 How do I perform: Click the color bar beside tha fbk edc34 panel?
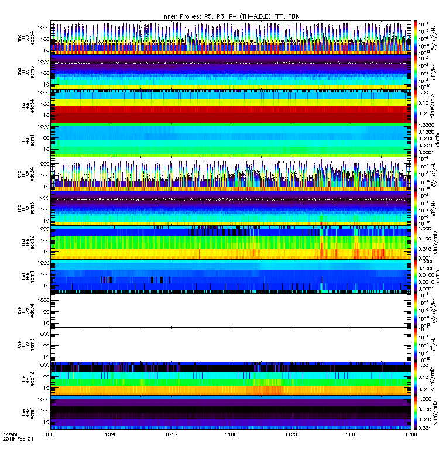(x=416, y=106)
